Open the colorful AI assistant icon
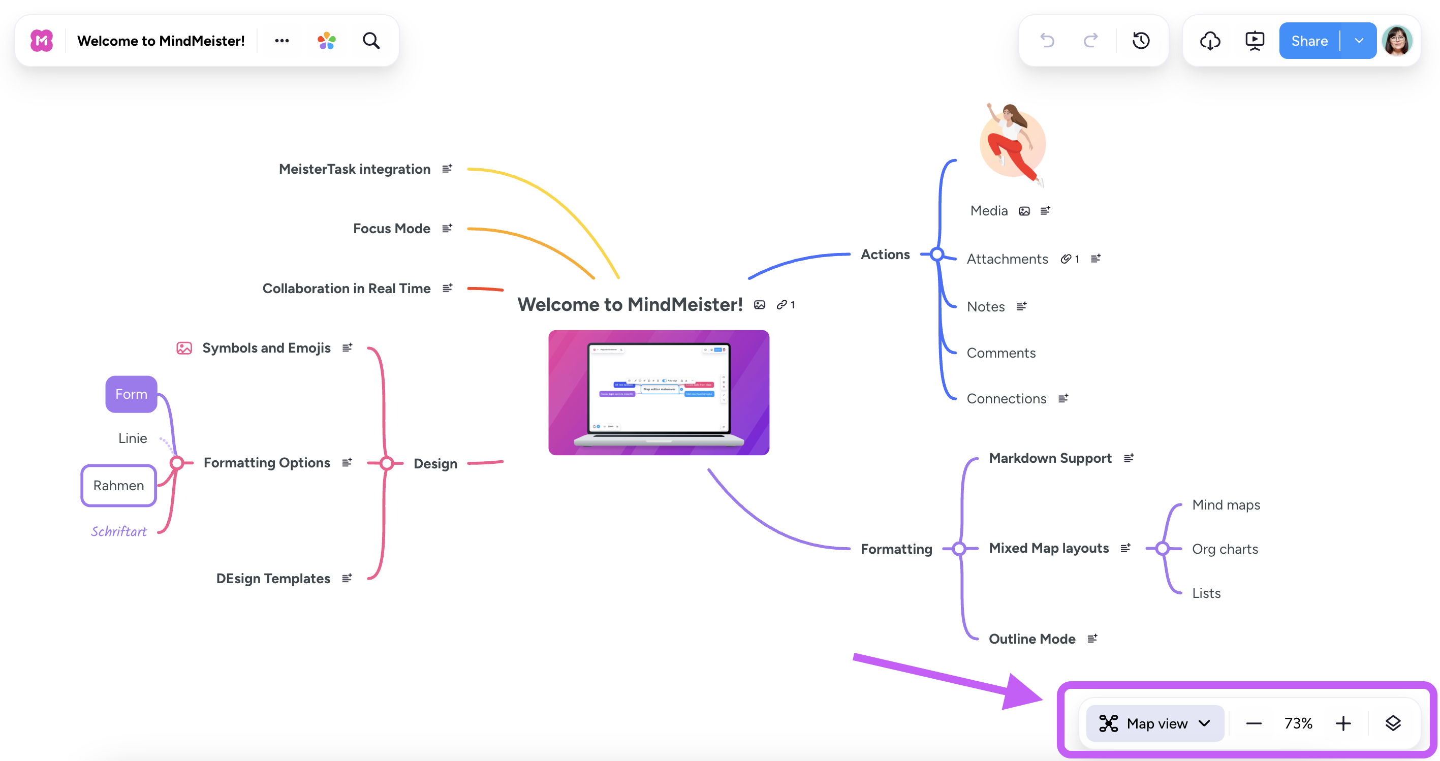1440x761 pixels. 326,41
